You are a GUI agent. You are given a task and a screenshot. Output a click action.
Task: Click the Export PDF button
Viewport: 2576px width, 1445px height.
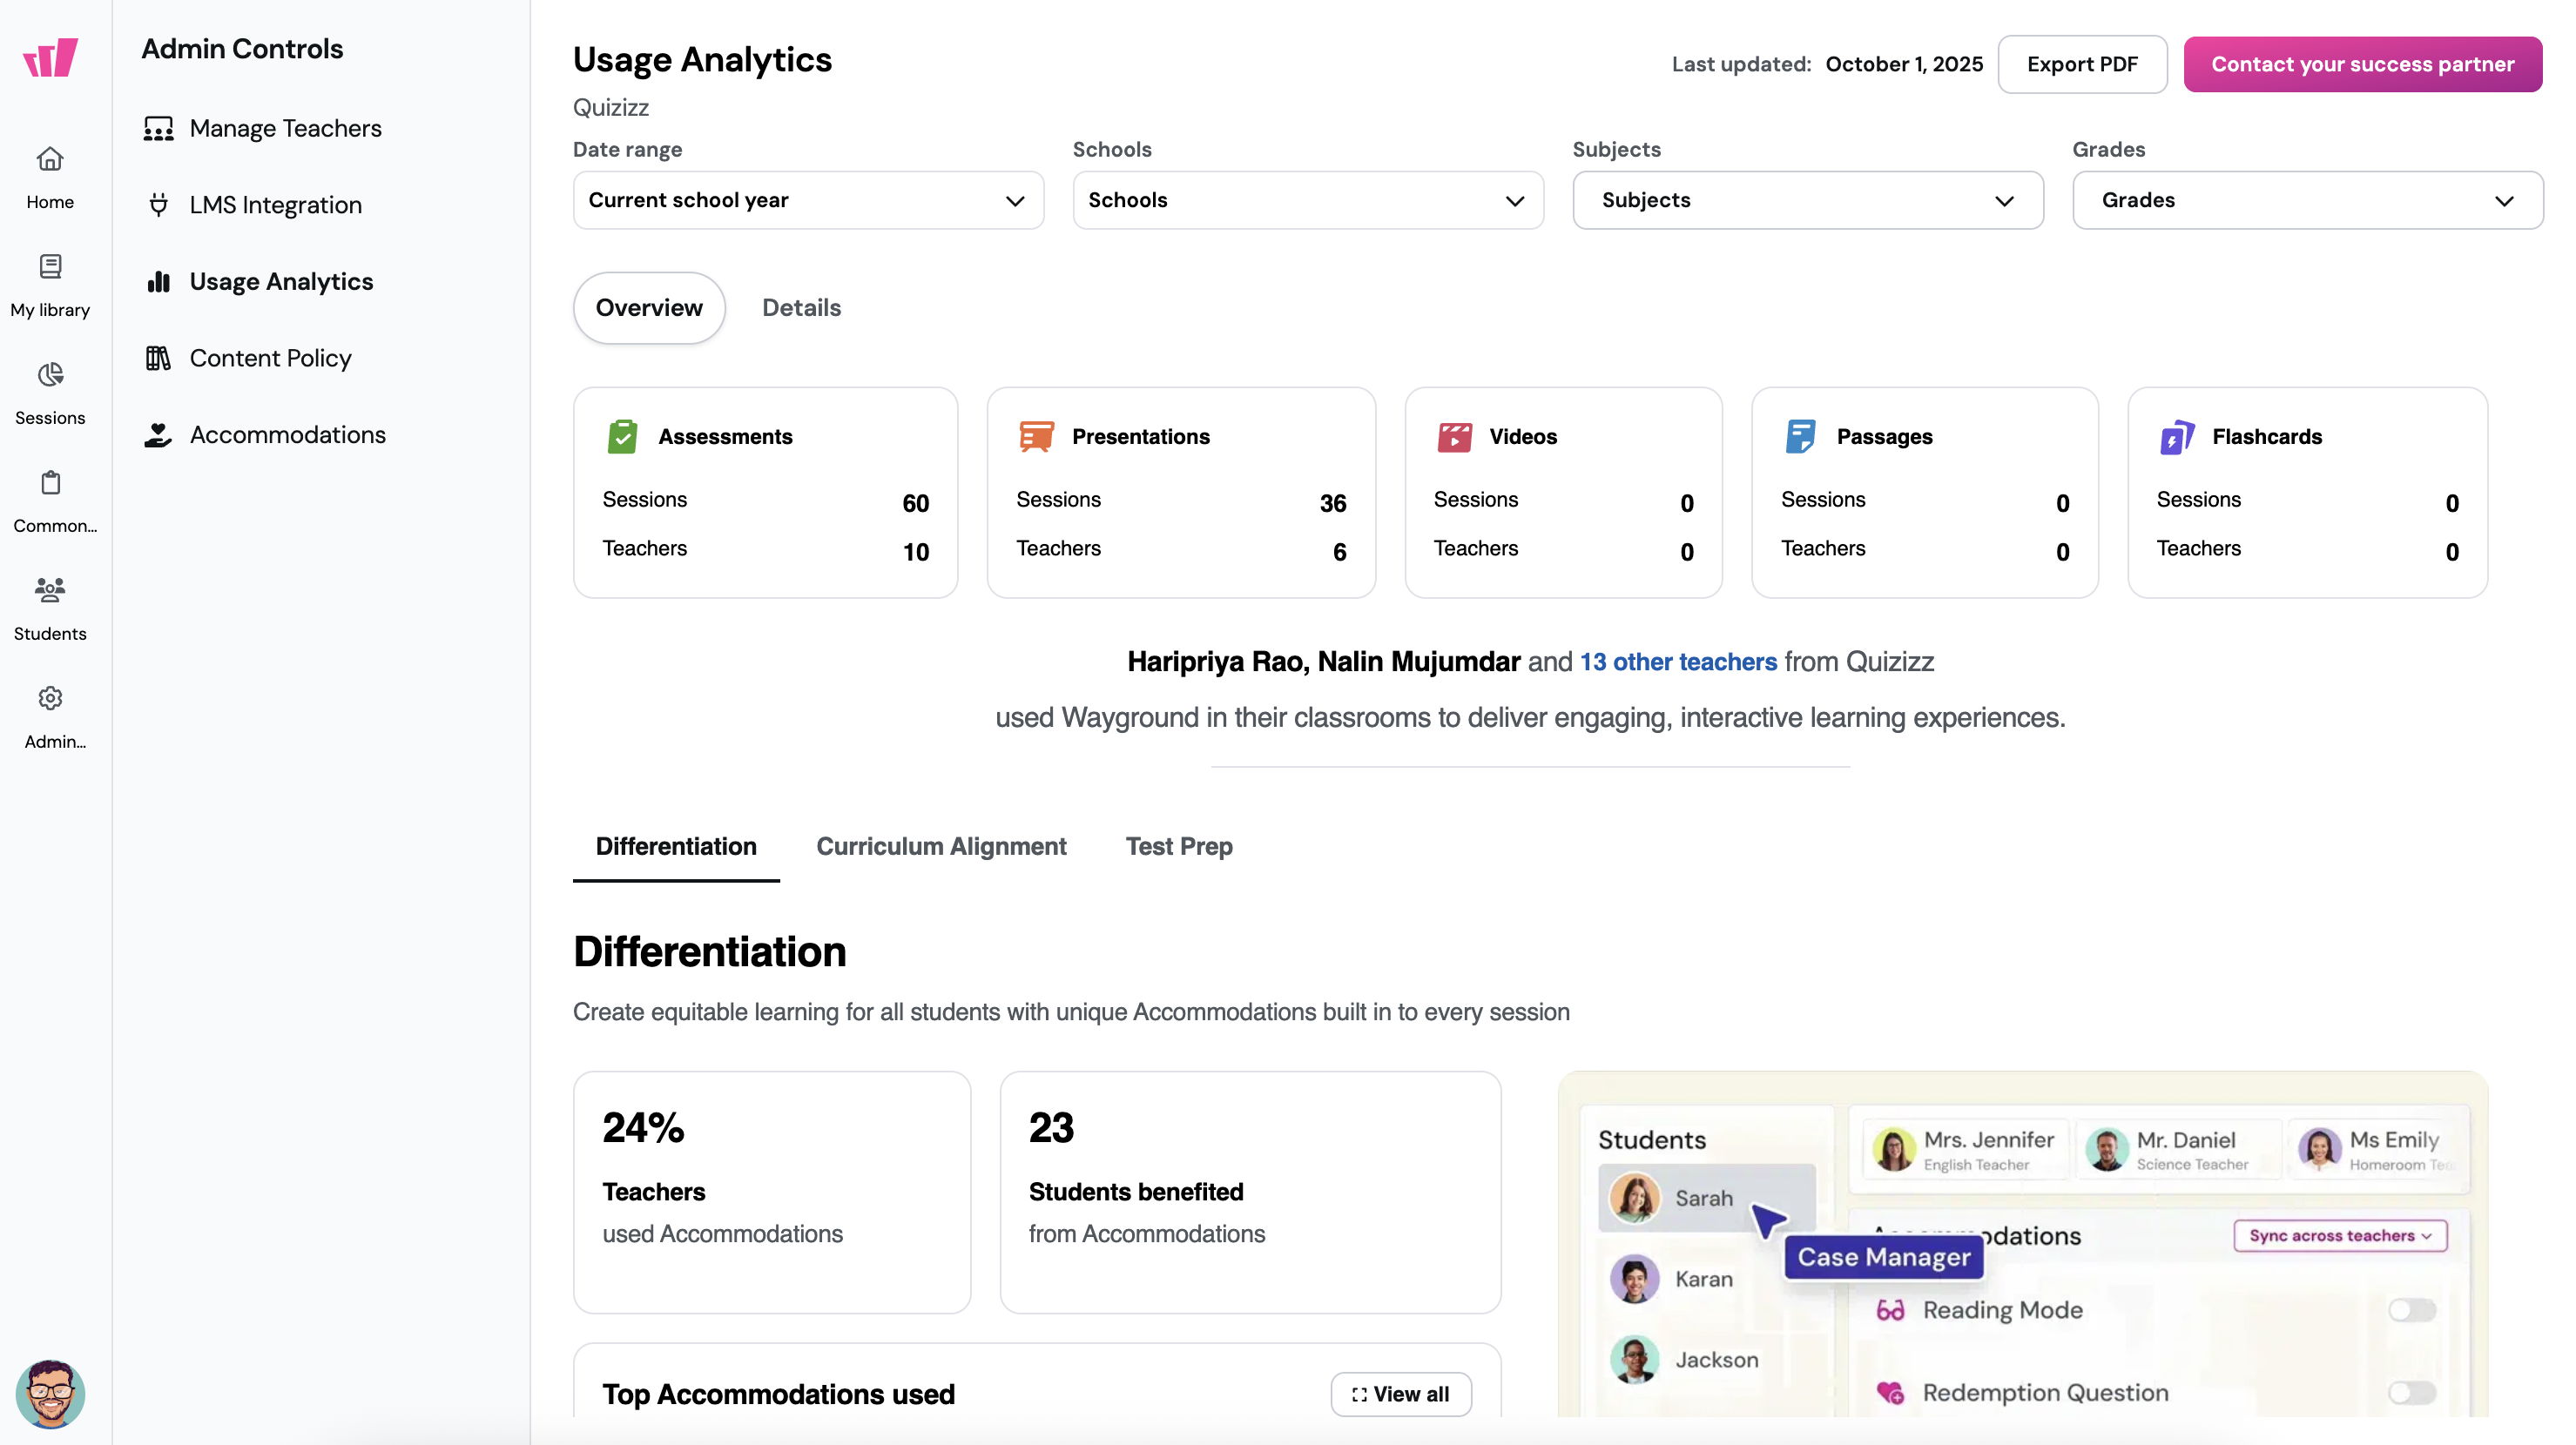pyautogui.click(x=2082, y=64)
